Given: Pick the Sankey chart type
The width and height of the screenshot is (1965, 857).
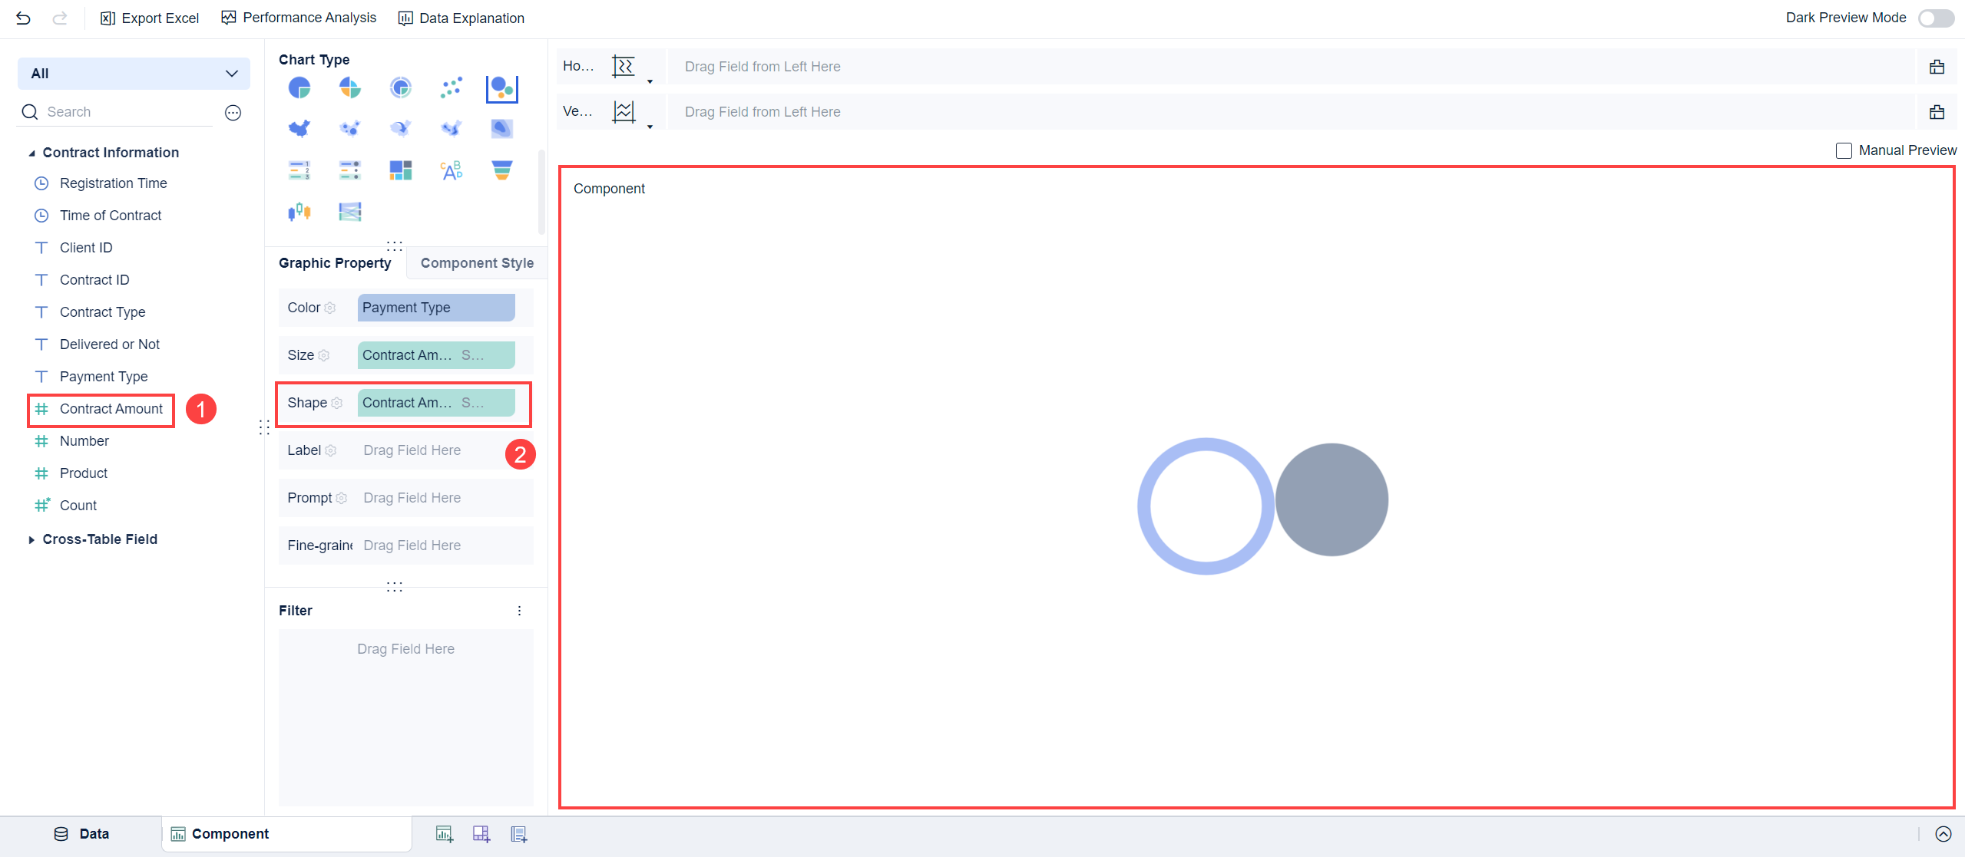Looking at the screenshot, I should [x=349, y=211].
